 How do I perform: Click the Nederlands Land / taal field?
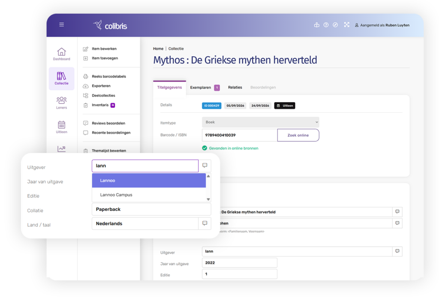coord(145,223)
